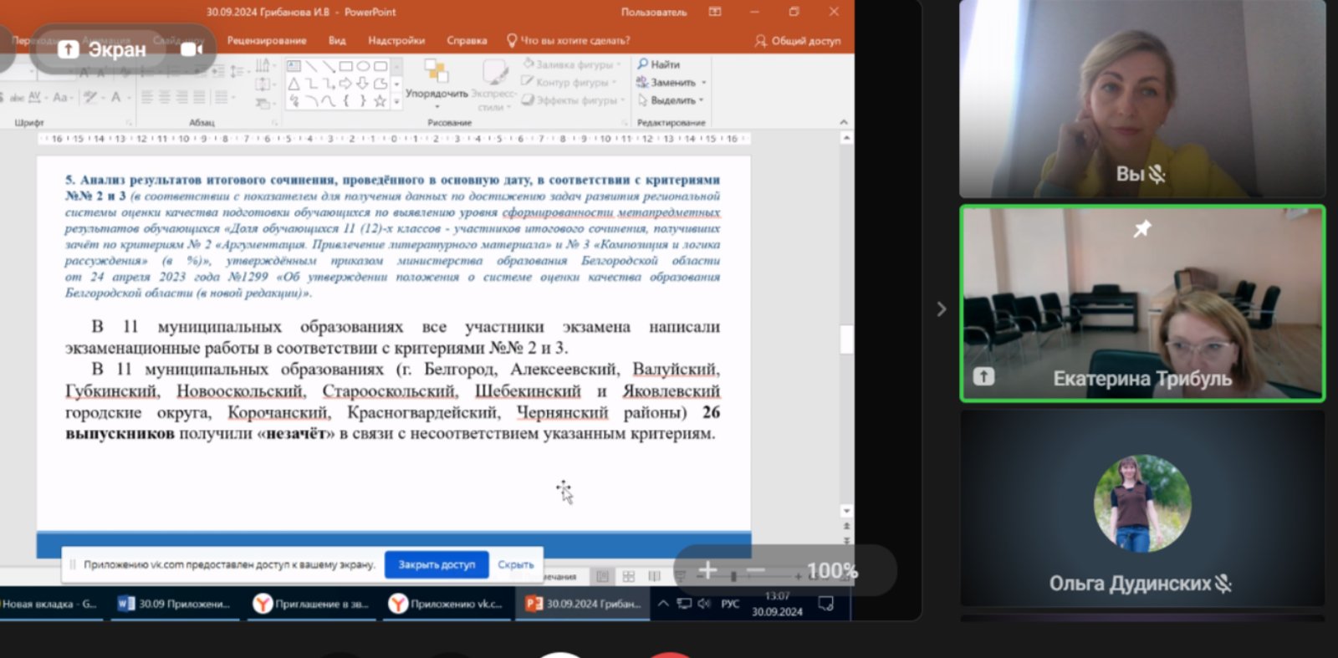This screenshot has height=658, width=1338.
Task: Open Эффекты фигуры shape effects dropdown
Action: pyautogui.click(x=574, y=100)
